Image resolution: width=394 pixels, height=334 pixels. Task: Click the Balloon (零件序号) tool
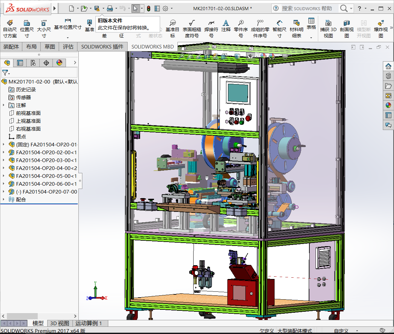click(241, 29)
